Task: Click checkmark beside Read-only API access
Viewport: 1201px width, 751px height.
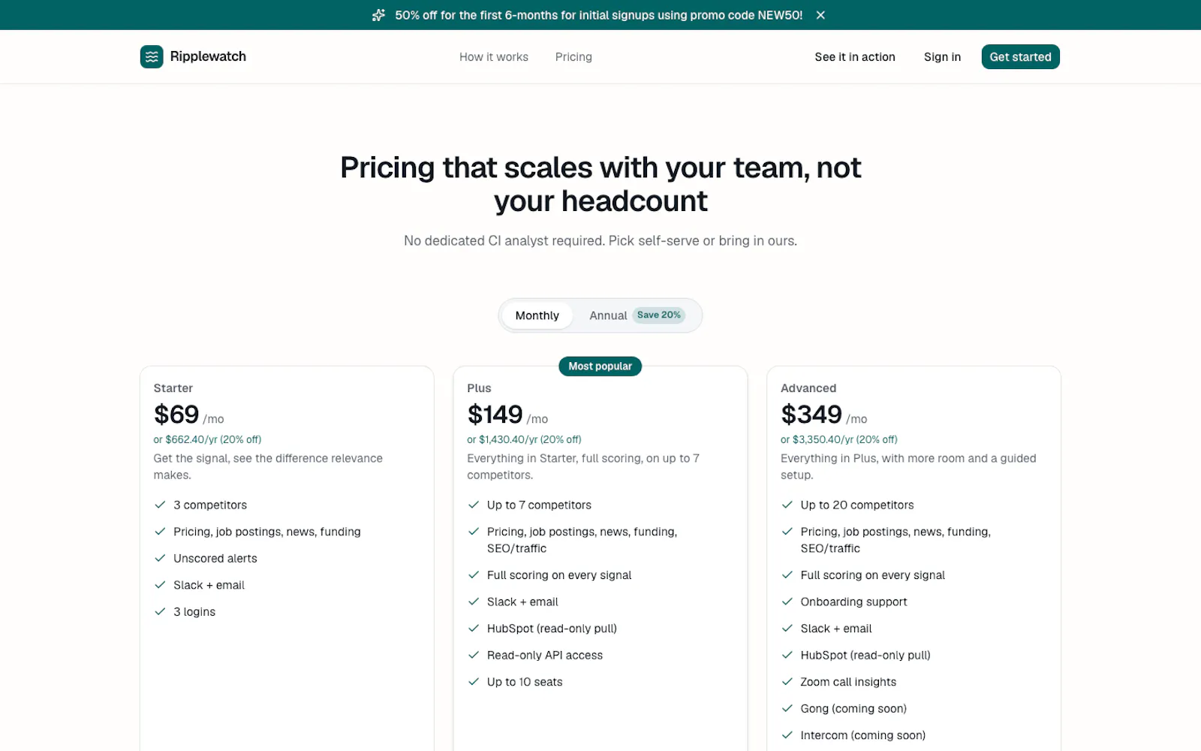Action: [x=474, y=655]
